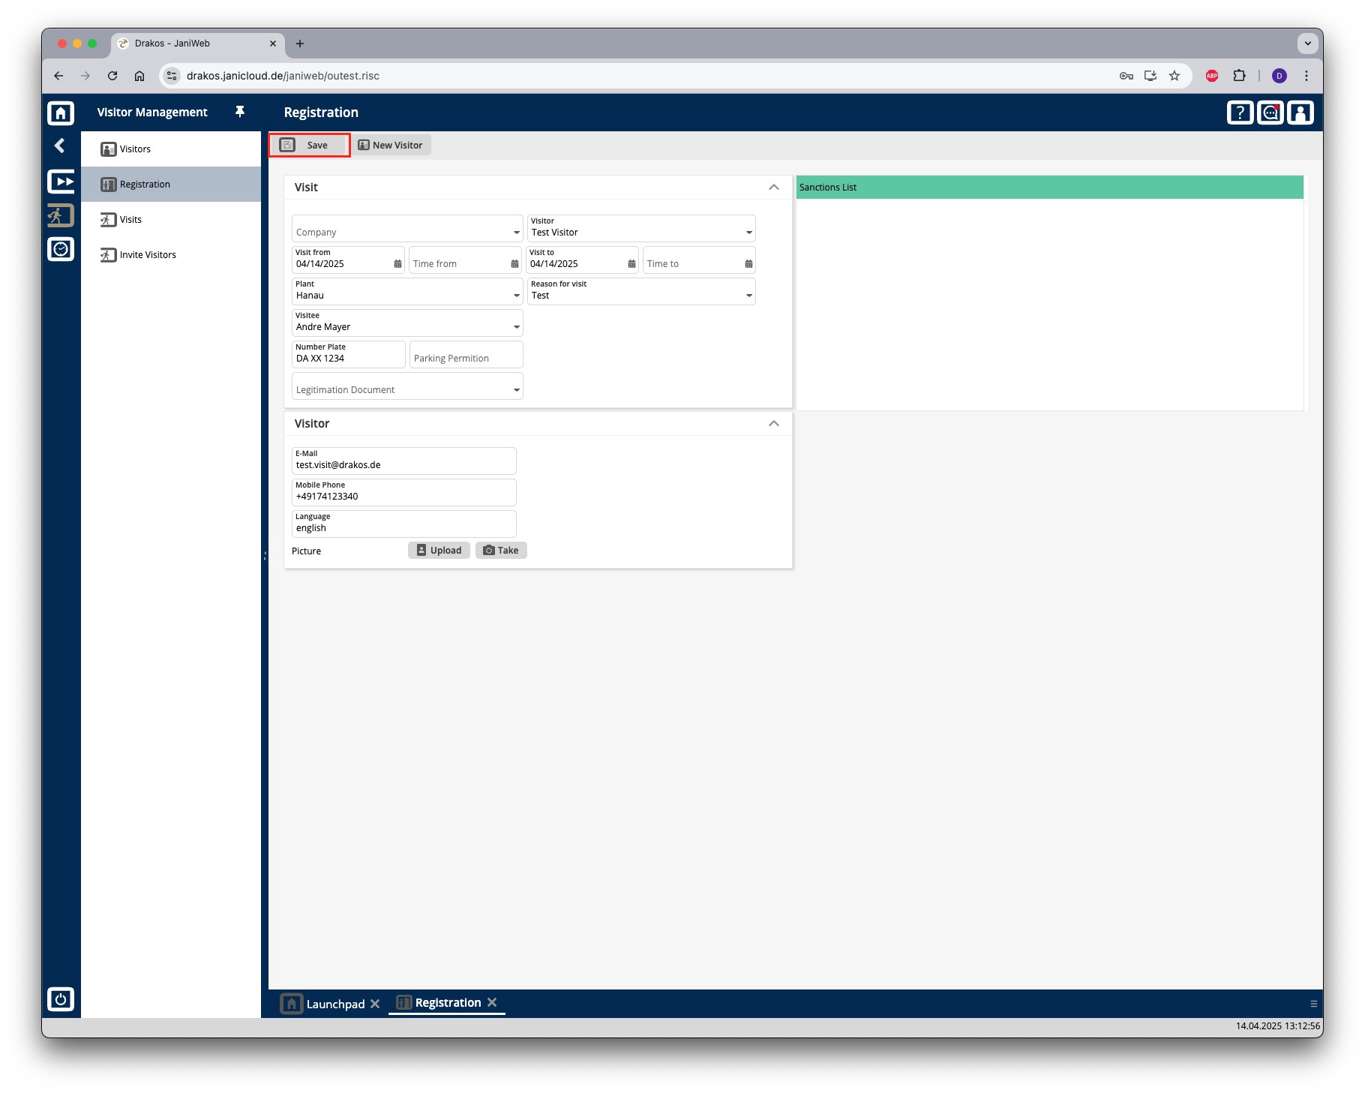This screenshot has width=1365, height=1093.
Task: Click the power logout icon at bottom left
Action: tap(61, 999)
